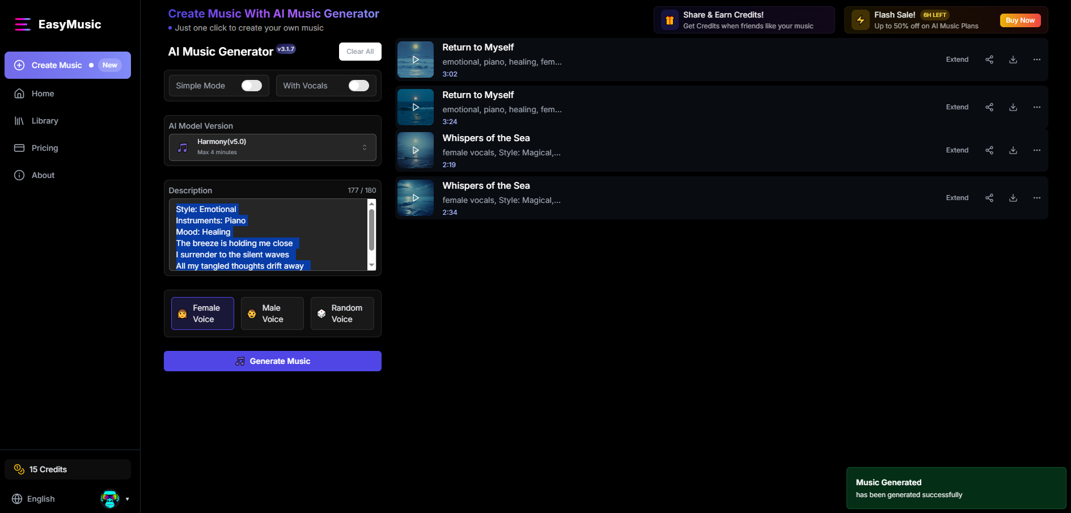Click the EasyMusic logo icon
1071x513 pixels.
click(x=23, y=24)
